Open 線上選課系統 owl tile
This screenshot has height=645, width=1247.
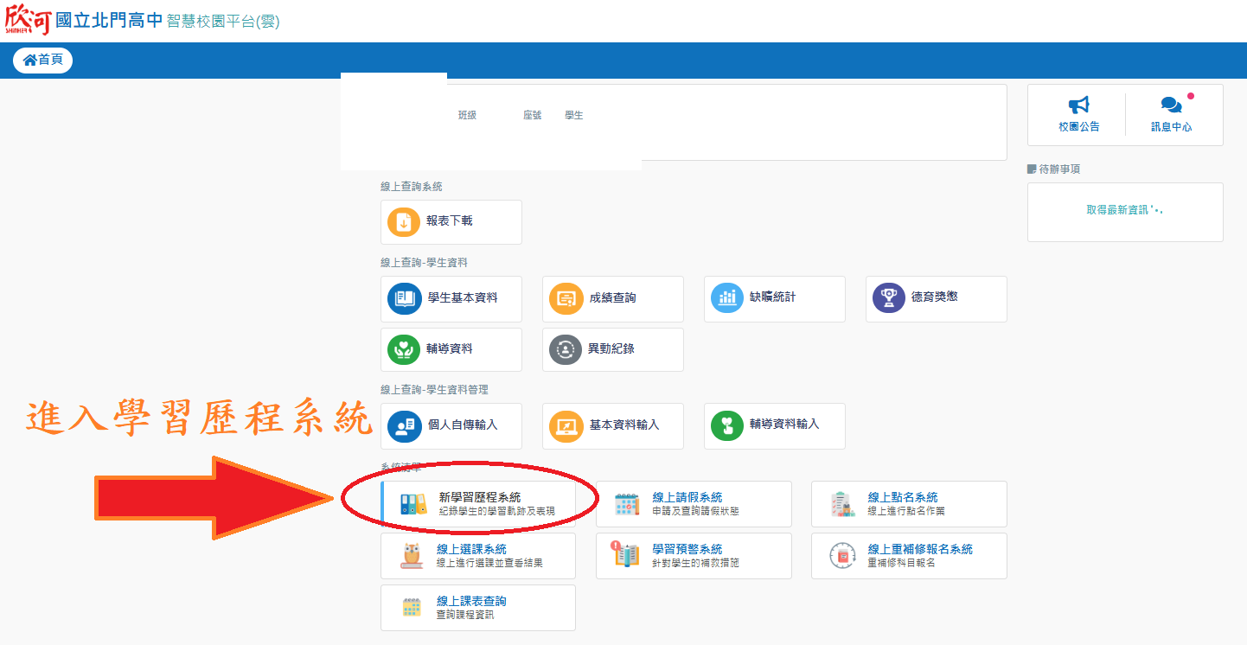[471, 550]
